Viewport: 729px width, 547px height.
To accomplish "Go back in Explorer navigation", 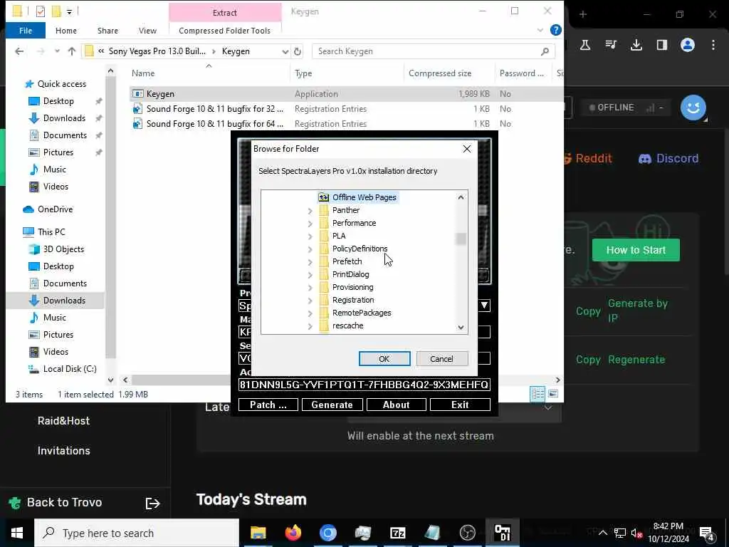I will [x=19, y=51].
